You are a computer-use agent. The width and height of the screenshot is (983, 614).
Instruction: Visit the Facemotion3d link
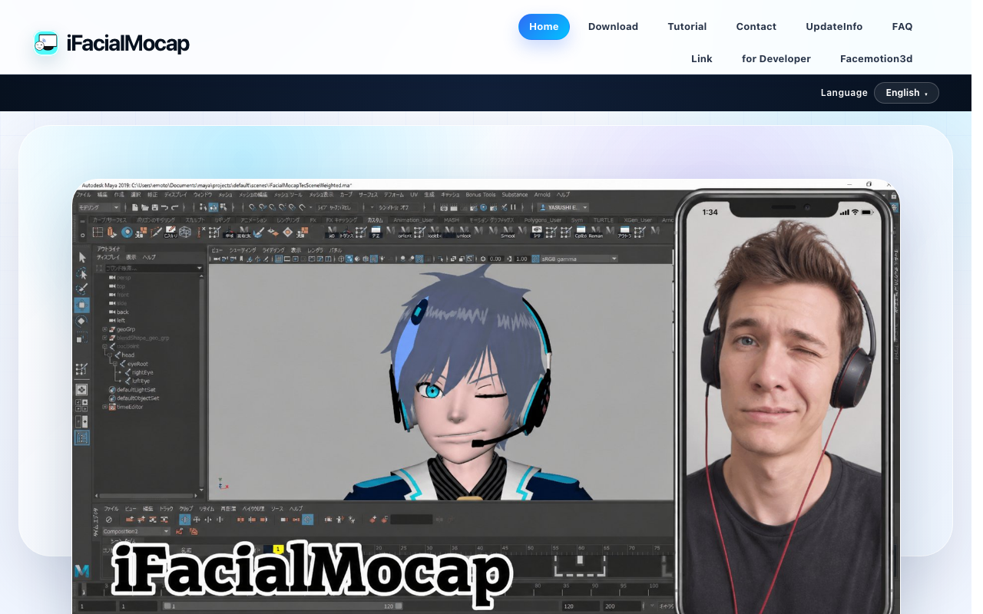(x=876, y=59)
